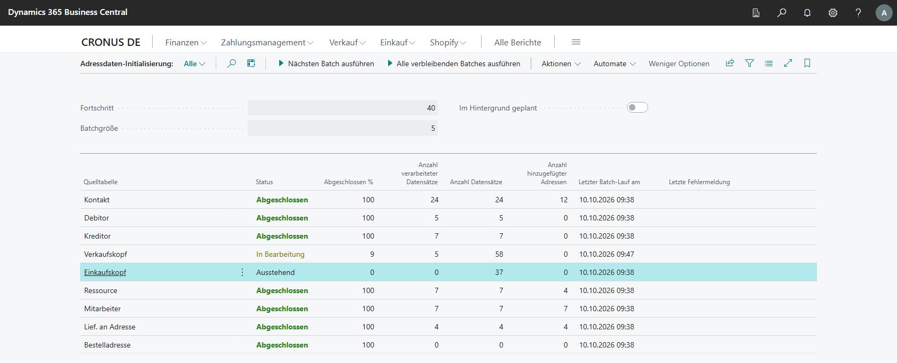Select the Verkaufskopf row

[448, 254]
